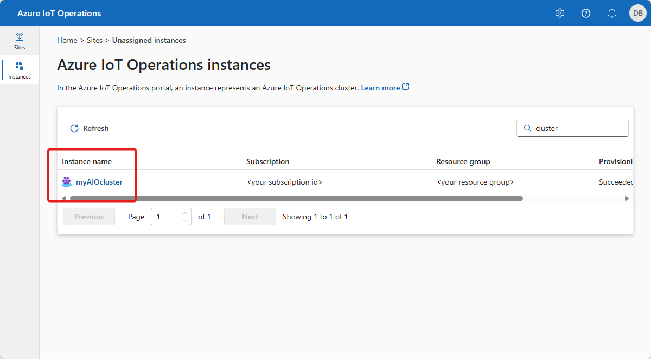Open the help question mark icon
This screenshot has height=359, width=651.
[585, 12]
